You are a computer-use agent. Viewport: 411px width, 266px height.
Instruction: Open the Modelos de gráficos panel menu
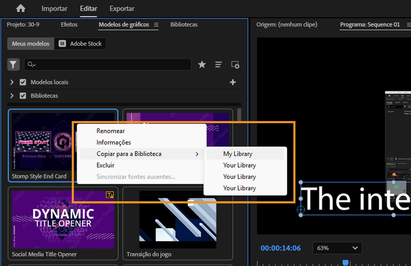(156, 25)
